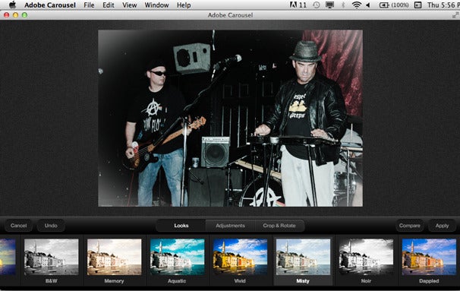The image size is (460, 291).
Task: Open the File menu
Action: tap(89, 5)
